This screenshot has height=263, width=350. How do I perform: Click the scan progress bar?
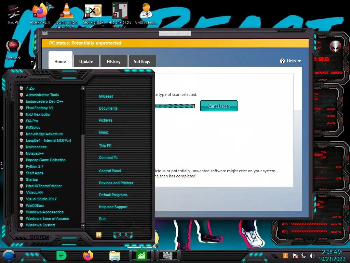point(175,106)
